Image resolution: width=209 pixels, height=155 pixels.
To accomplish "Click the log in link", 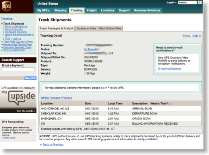I will [104, 88].
